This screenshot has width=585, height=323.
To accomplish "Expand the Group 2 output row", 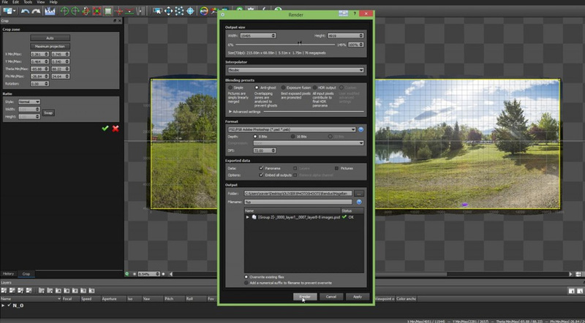I will coord(247,217).
